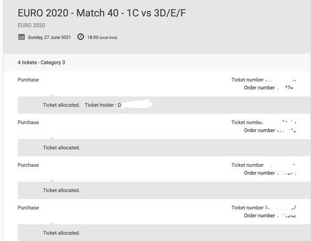Click the first Purchase label

pyautogui.click(x=29, y=79)
